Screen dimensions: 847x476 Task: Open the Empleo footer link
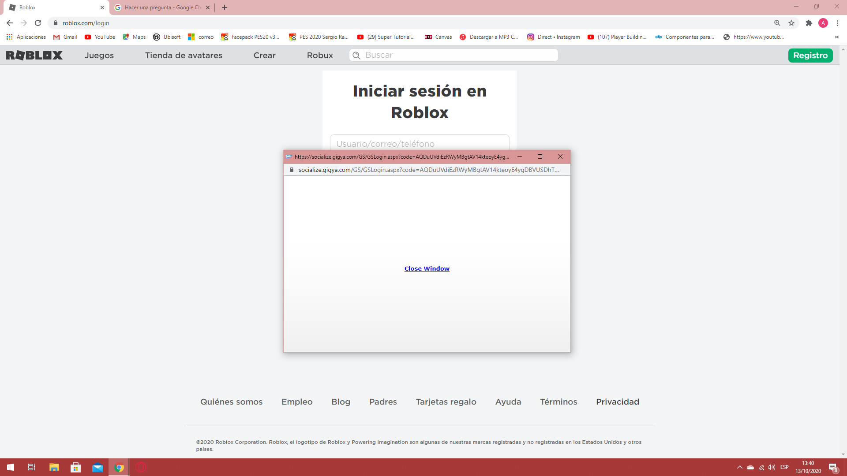click(297, 402)
